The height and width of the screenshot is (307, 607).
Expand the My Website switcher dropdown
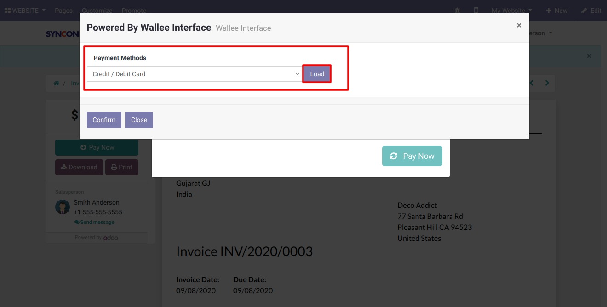pyautogui.click(x=511, y=10)
